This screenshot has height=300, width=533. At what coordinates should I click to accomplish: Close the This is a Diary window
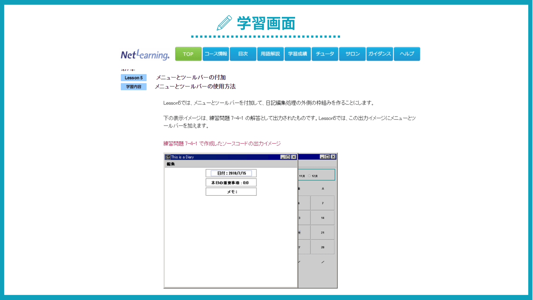pyautogui.click(x=294, y=157)
